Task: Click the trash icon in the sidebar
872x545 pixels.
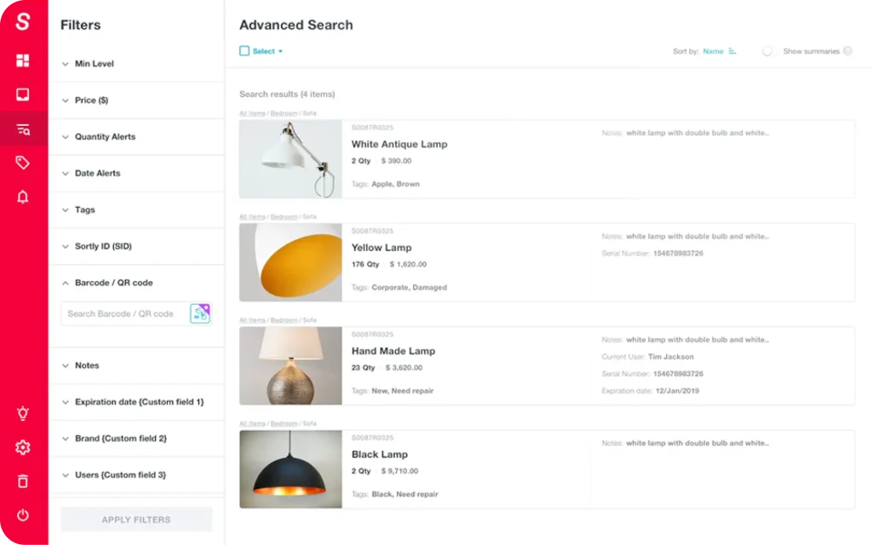Action: click(22, 480)
